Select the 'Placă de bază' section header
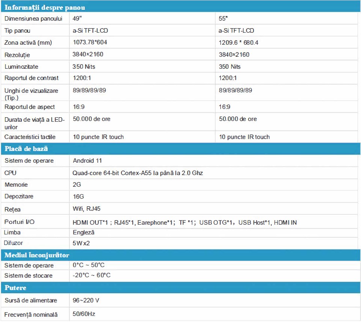Image resolution: width=361 pixels, height=322 pixels. (26, 149)
